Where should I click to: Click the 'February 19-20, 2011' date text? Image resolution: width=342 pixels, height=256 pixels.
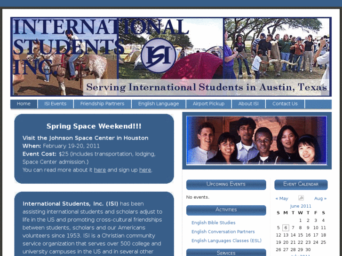coord(71,146)
